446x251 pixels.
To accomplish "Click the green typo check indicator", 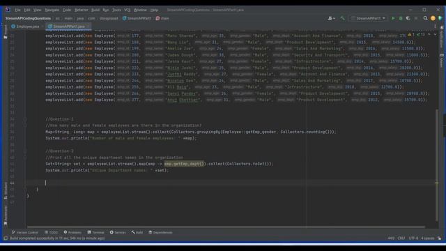I will (x=420, y=35).
